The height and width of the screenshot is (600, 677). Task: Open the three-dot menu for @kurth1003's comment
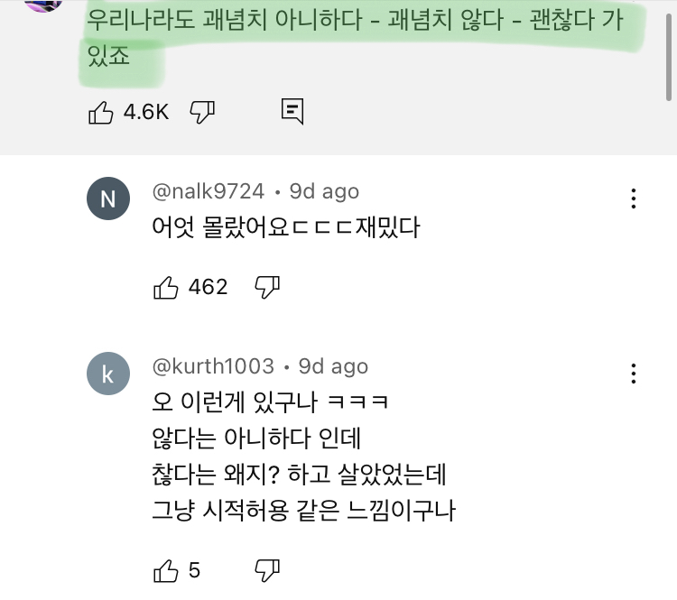pyautogui.click(x=634, y=374)
